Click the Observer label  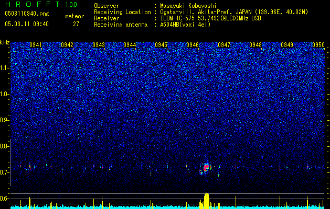[x=107, y=6]
